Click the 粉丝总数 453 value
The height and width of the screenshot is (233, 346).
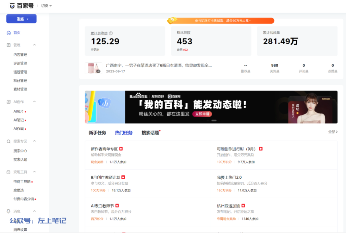click(184, 42)
